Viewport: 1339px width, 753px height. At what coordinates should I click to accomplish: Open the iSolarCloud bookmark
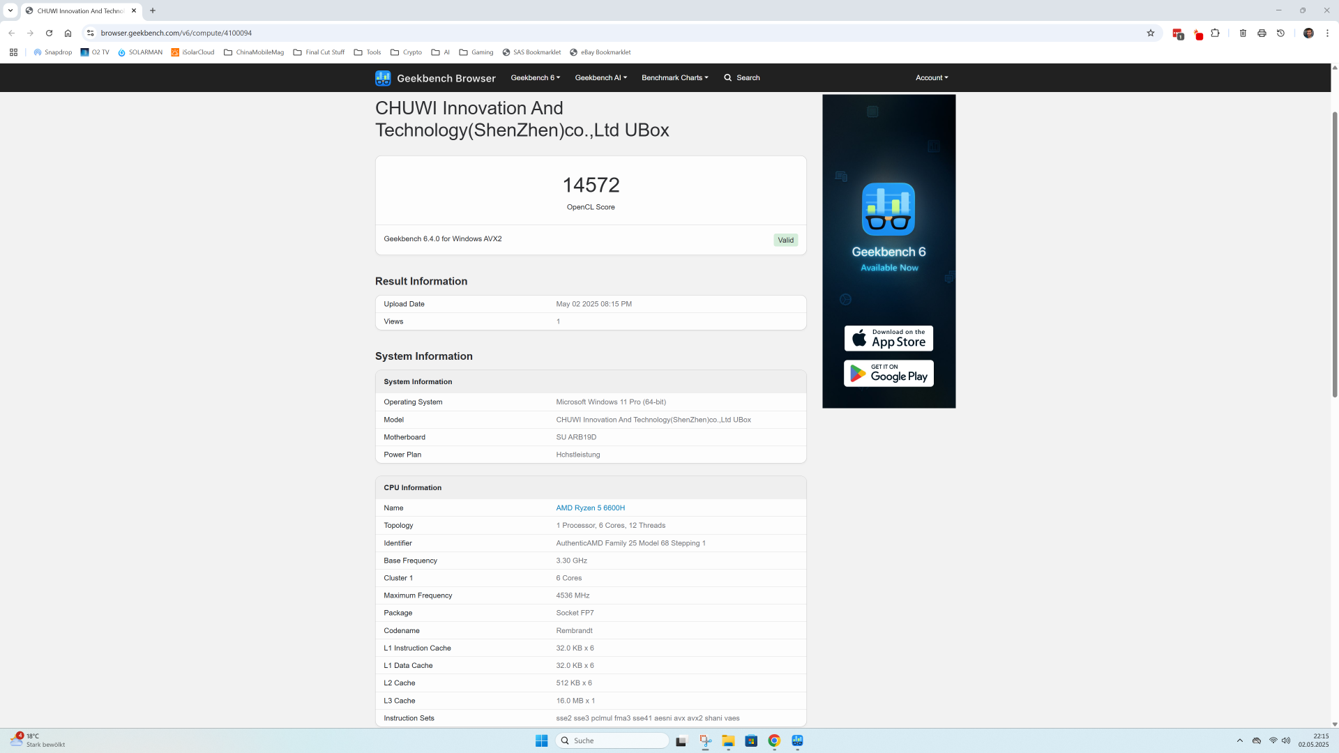pos(193,52)
